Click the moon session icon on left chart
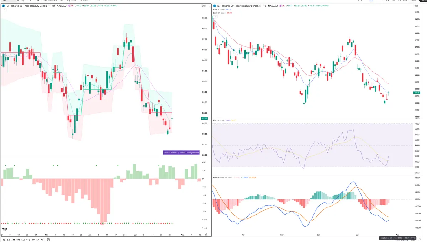 tap(69, 6)
